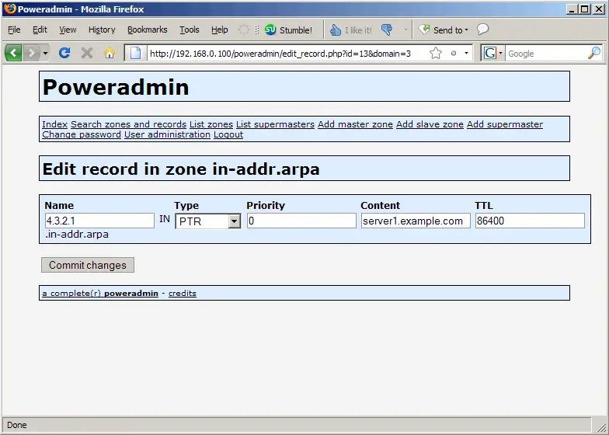The image size is (609, 435).
Task: Close the Firefox window
Action: coord(598,9)
